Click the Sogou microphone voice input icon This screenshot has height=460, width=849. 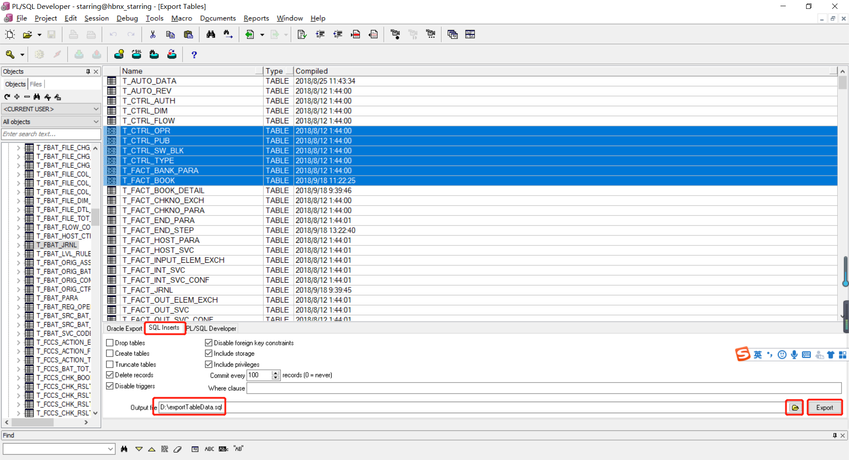click(x=794, y=355)
